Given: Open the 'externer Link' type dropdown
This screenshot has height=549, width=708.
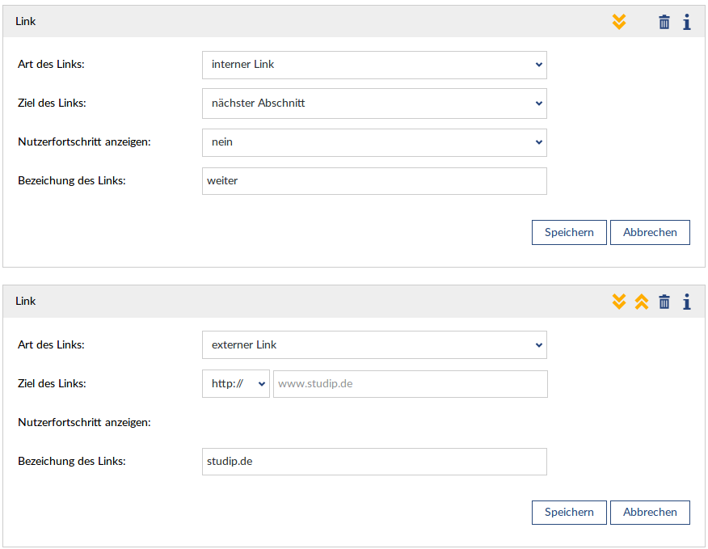Looking at the screenshot, I should (x=374, y=345).
